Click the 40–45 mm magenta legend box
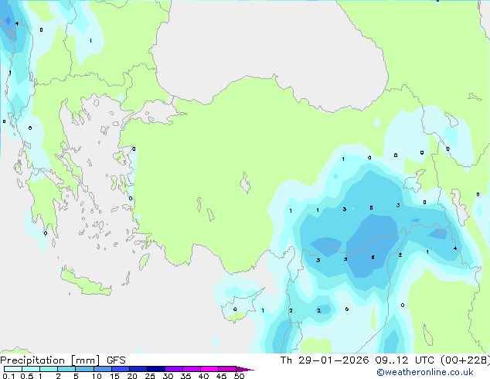 pos(209,369)
